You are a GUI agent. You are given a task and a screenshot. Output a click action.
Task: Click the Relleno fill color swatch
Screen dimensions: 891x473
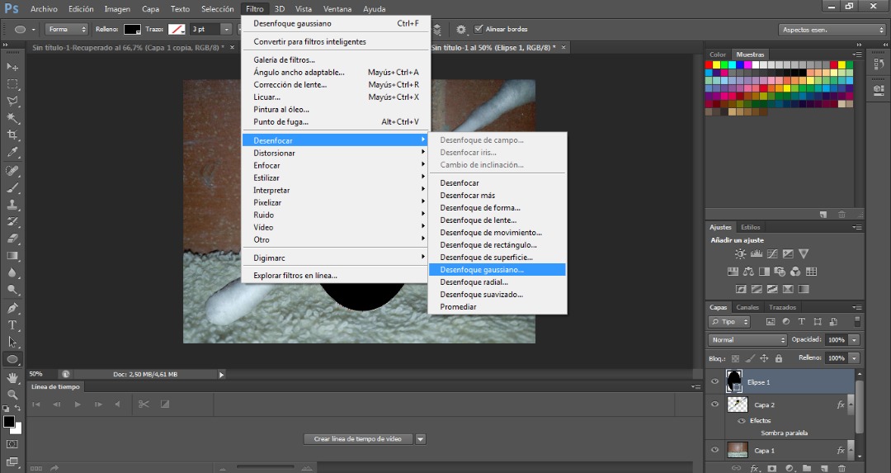click(132, 29)
